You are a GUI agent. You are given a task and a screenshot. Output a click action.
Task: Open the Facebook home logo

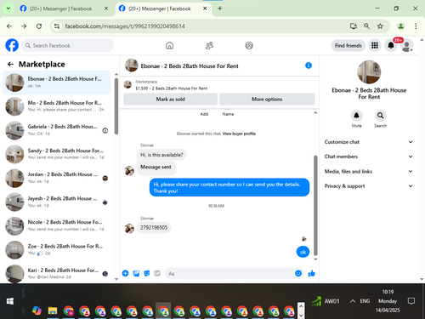[x=12, y=45]
